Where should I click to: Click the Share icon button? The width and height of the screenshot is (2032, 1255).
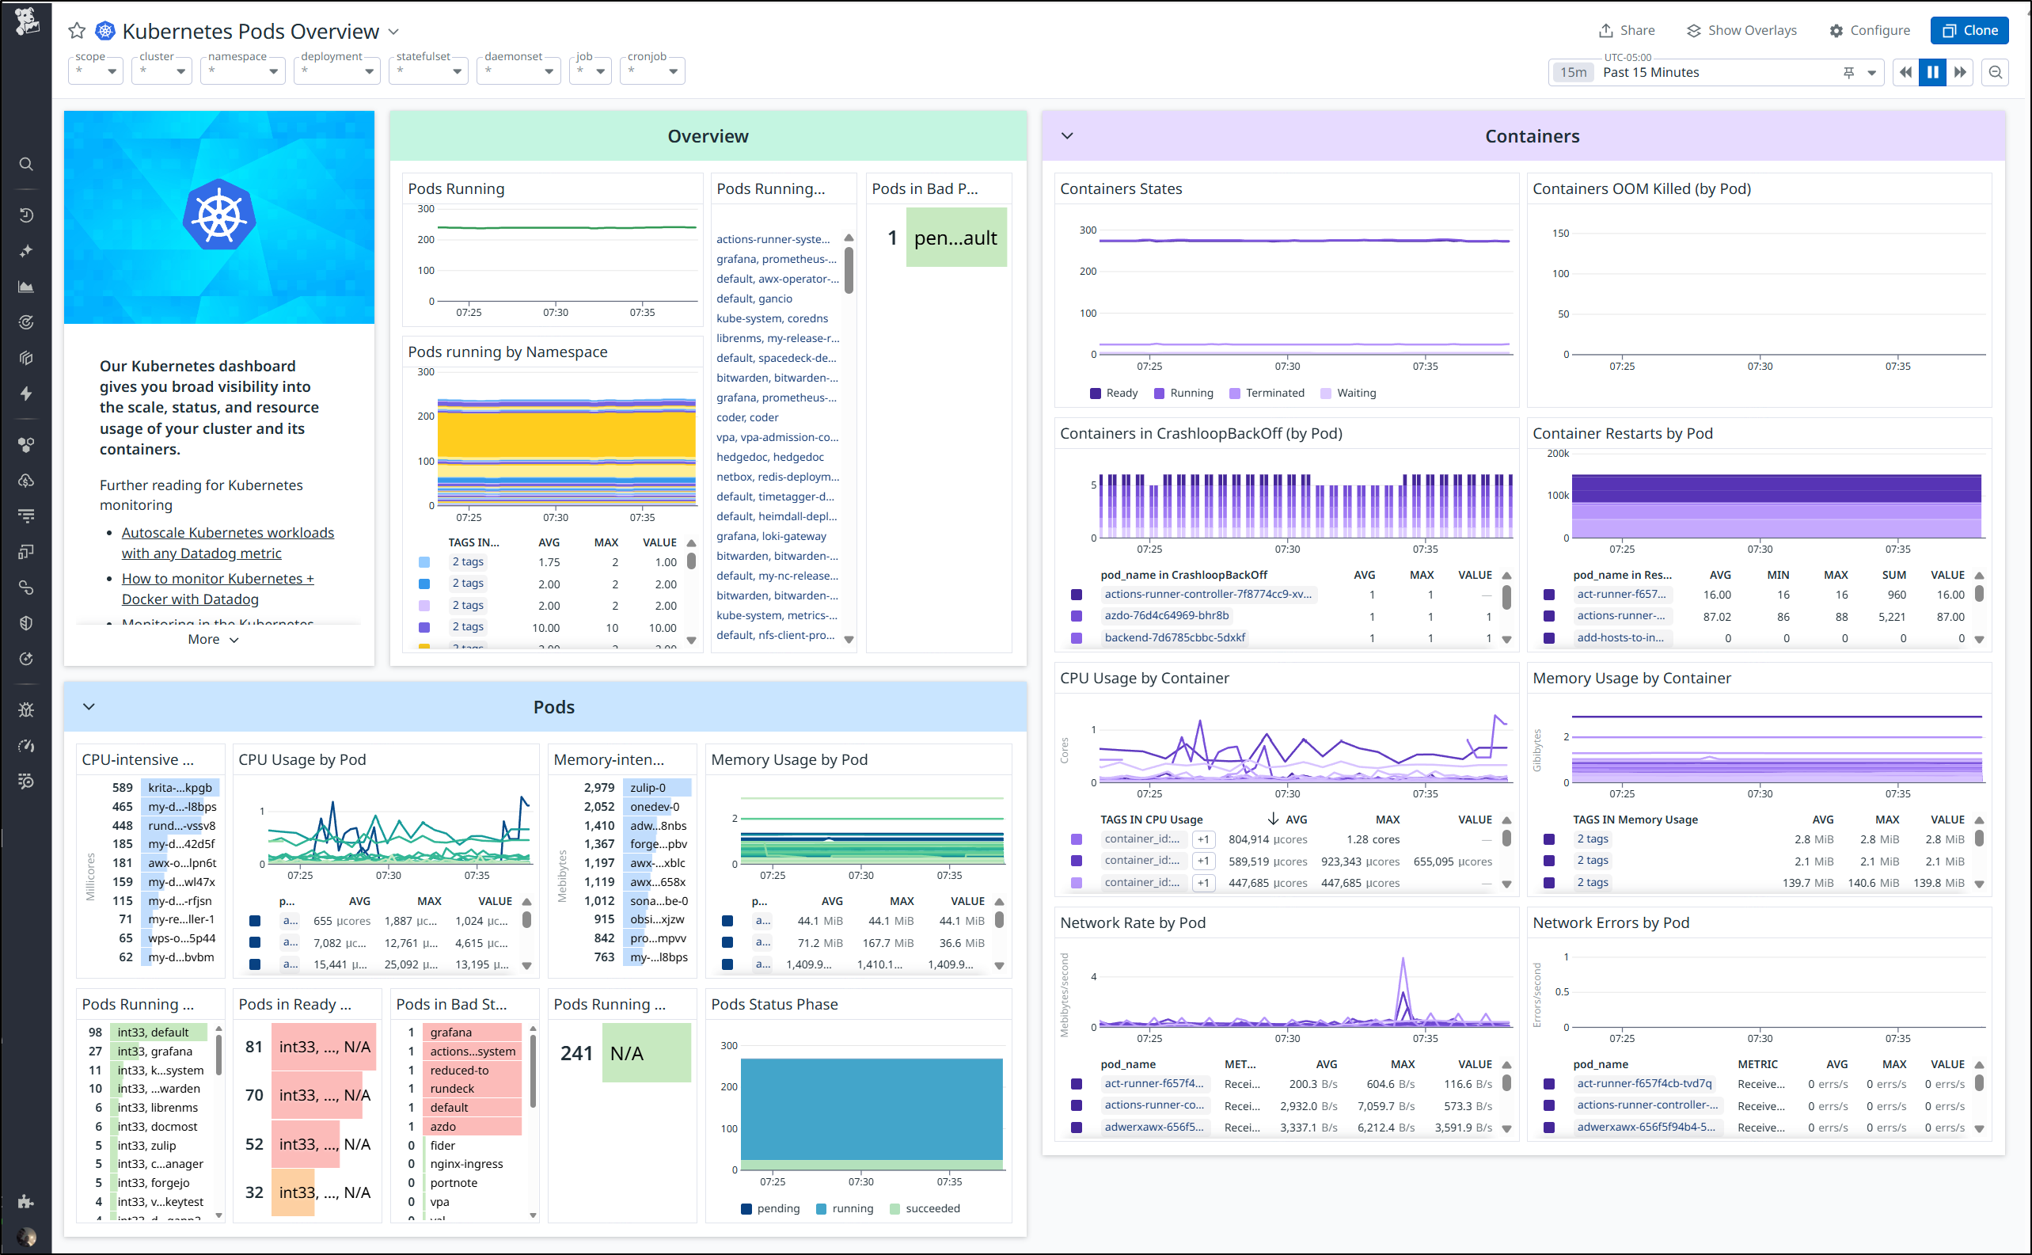tap(1606, 30)
